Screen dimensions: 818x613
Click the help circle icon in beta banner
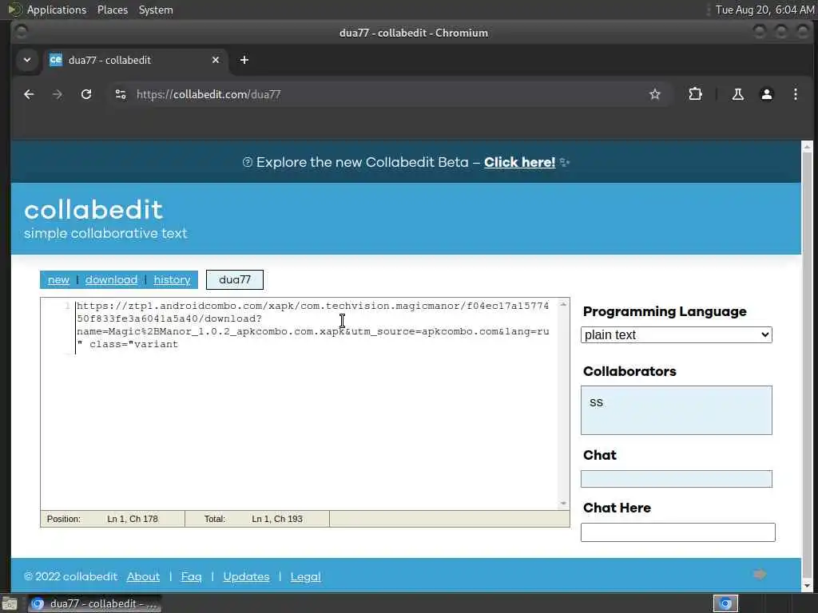(x=248, y=162)
